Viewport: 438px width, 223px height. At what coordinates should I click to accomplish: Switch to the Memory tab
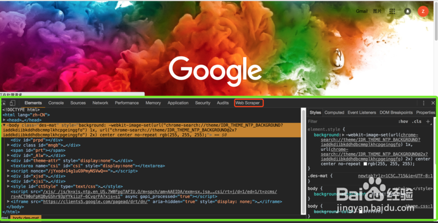coord(153,103)
